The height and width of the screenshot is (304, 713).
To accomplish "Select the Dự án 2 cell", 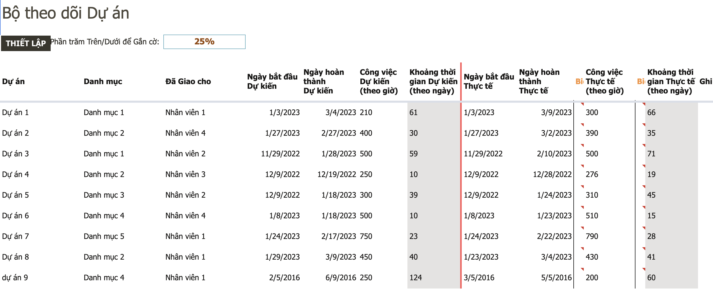I will tap(15, 133).
